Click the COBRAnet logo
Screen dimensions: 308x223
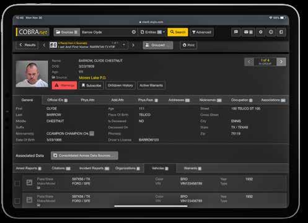point(33,32)
